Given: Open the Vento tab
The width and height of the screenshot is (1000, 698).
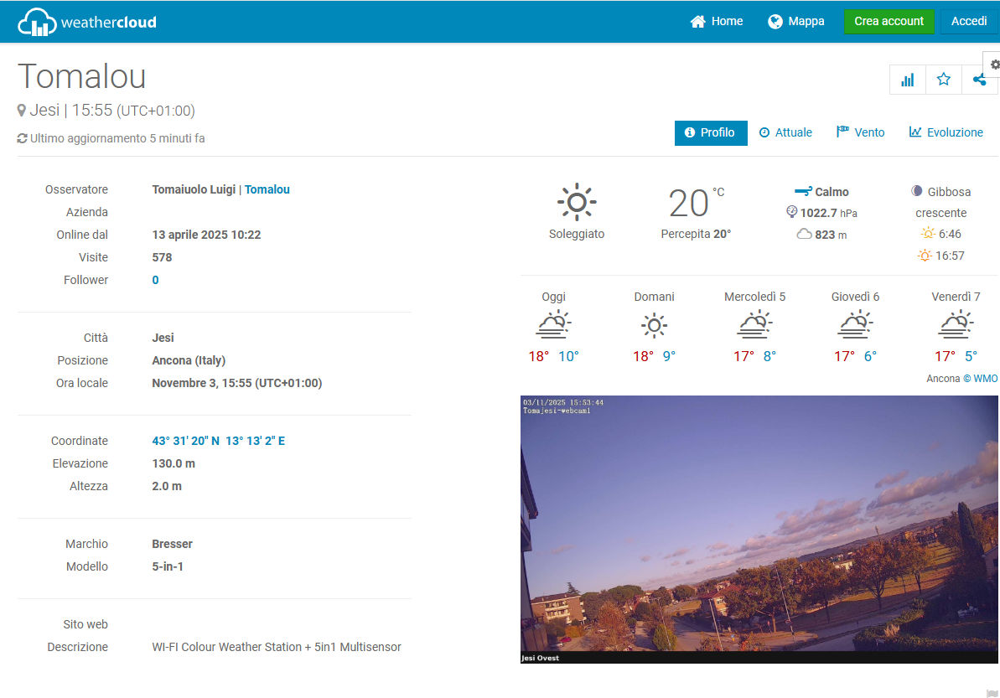Looking at the screenshot, I should 861,132.
